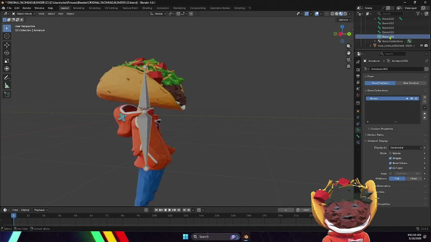The height and width of the screenshot is (242, 431).
Task: Open the Object Constraints properties tab
Action: [358, 124]
